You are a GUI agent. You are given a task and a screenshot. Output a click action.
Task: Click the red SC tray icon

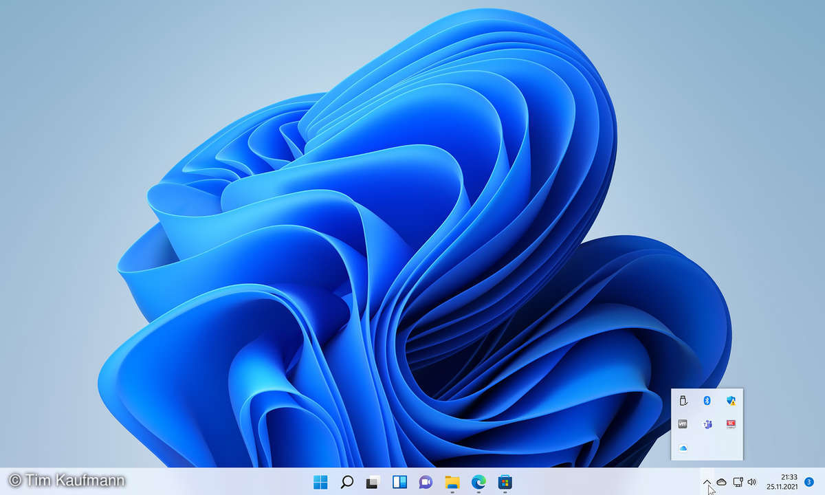pos(731,423)
